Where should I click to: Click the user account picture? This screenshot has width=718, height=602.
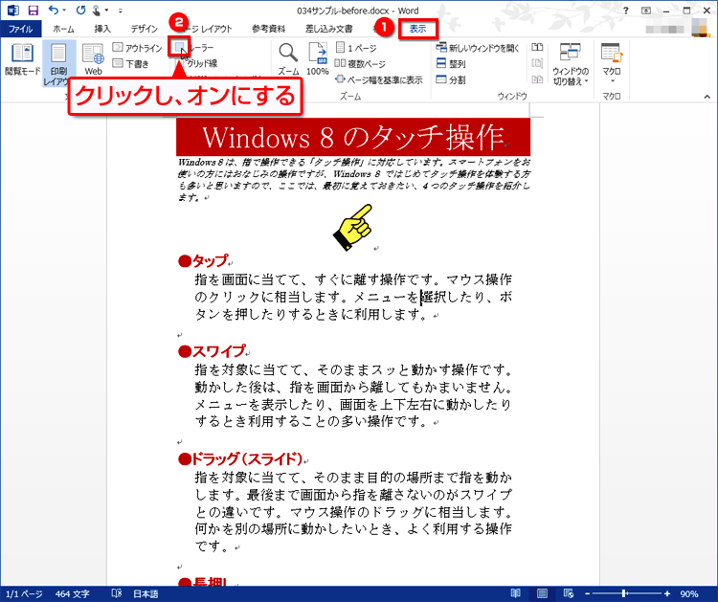point(700,28)
